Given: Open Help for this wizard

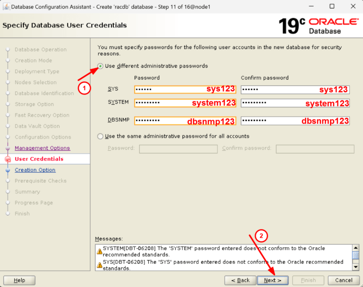Looking at the screenshot, I should point(19,280).
